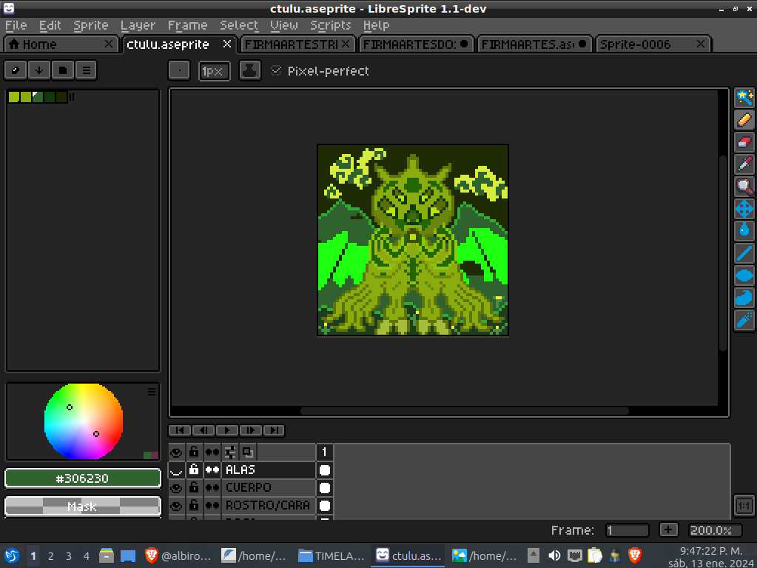Select the first yellow-green palette swatch
This screenshot has height=568, width=757.
tap(13, 97)
